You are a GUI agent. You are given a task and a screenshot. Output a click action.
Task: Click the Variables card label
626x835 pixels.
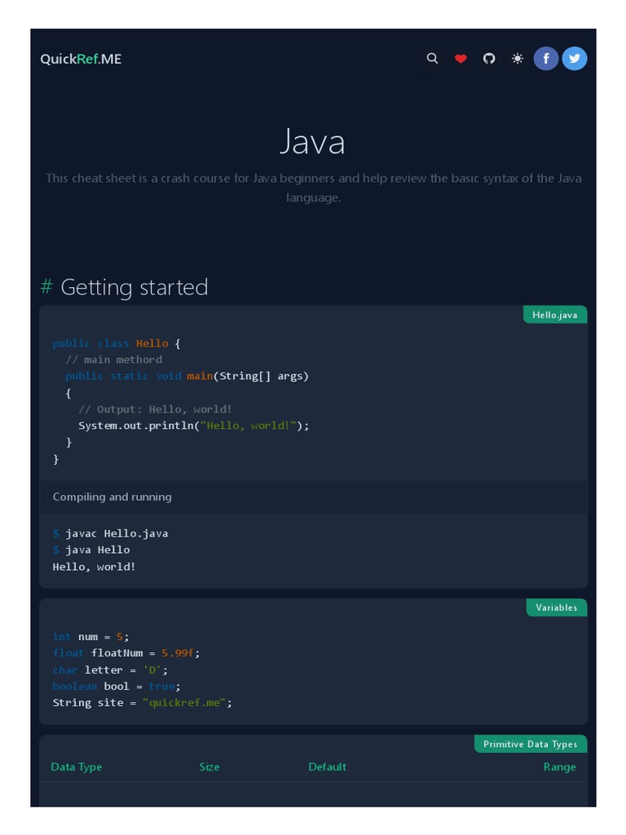click(557, 607)
